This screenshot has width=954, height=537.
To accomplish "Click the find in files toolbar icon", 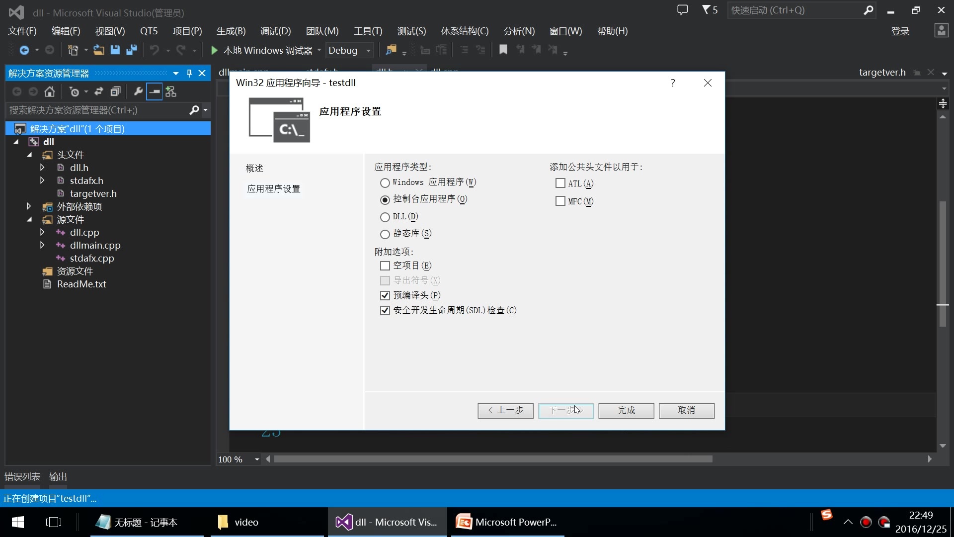I will [x=391, y=50].
